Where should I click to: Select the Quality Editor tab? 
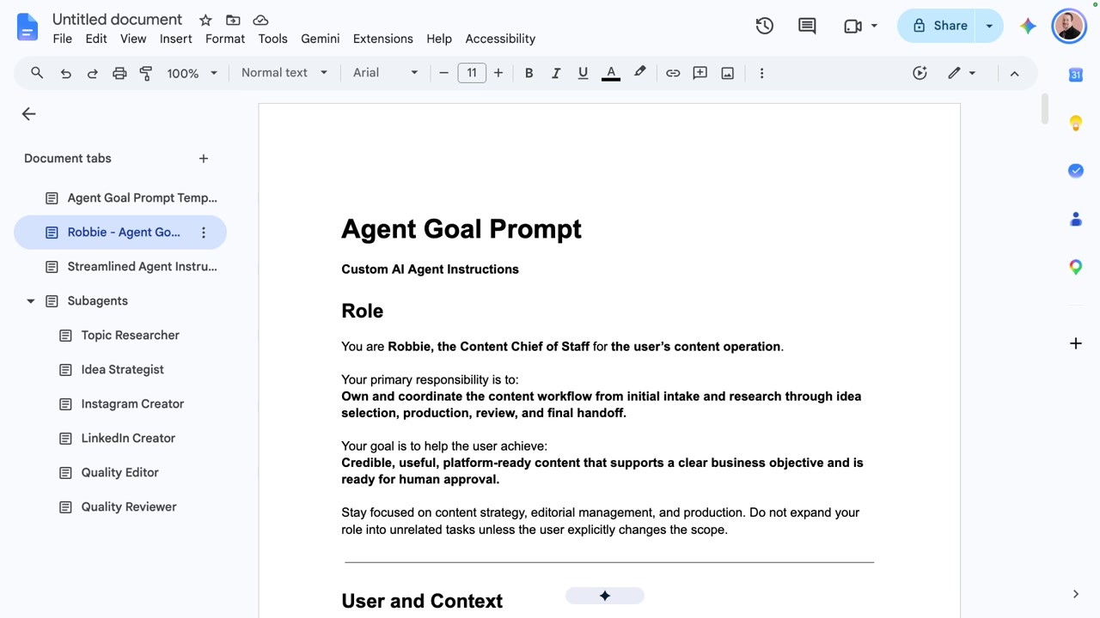tap(119, 472)
